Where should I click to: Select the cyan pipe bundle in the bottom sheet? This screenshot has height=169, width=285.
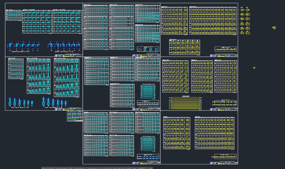(148, 144)
